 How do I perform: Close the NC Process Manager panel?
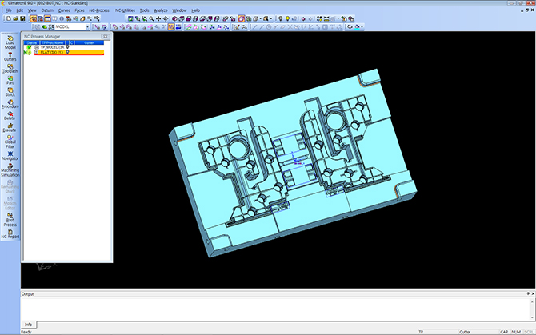point(107,37)
